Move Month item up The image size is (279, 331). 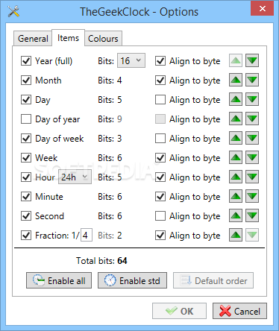236,80
